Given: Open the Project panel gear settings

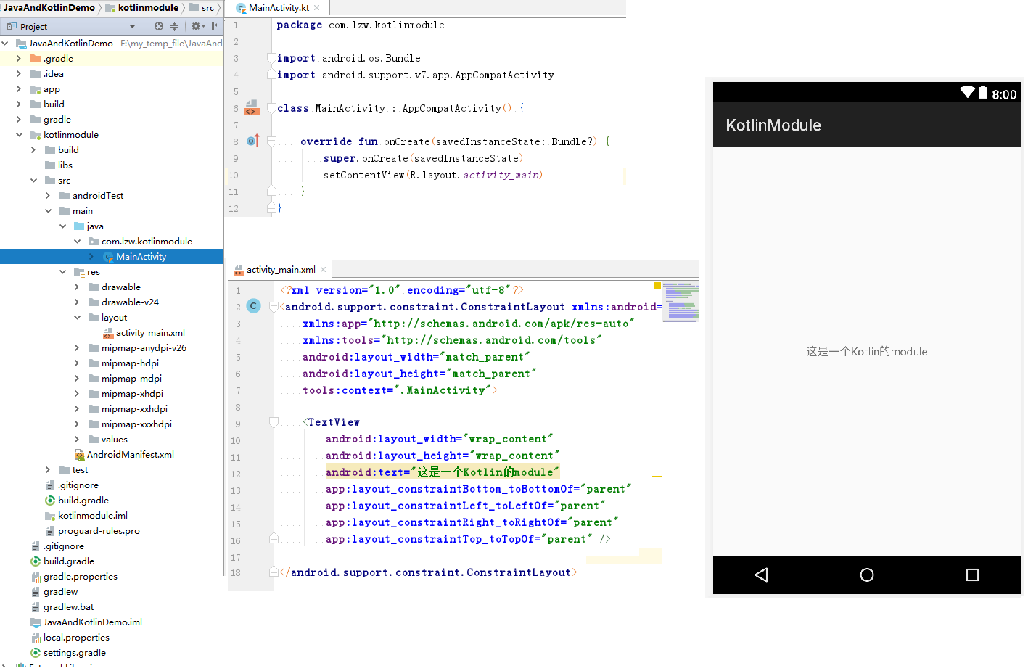Looking at the screenshot, I should point(196,26).
